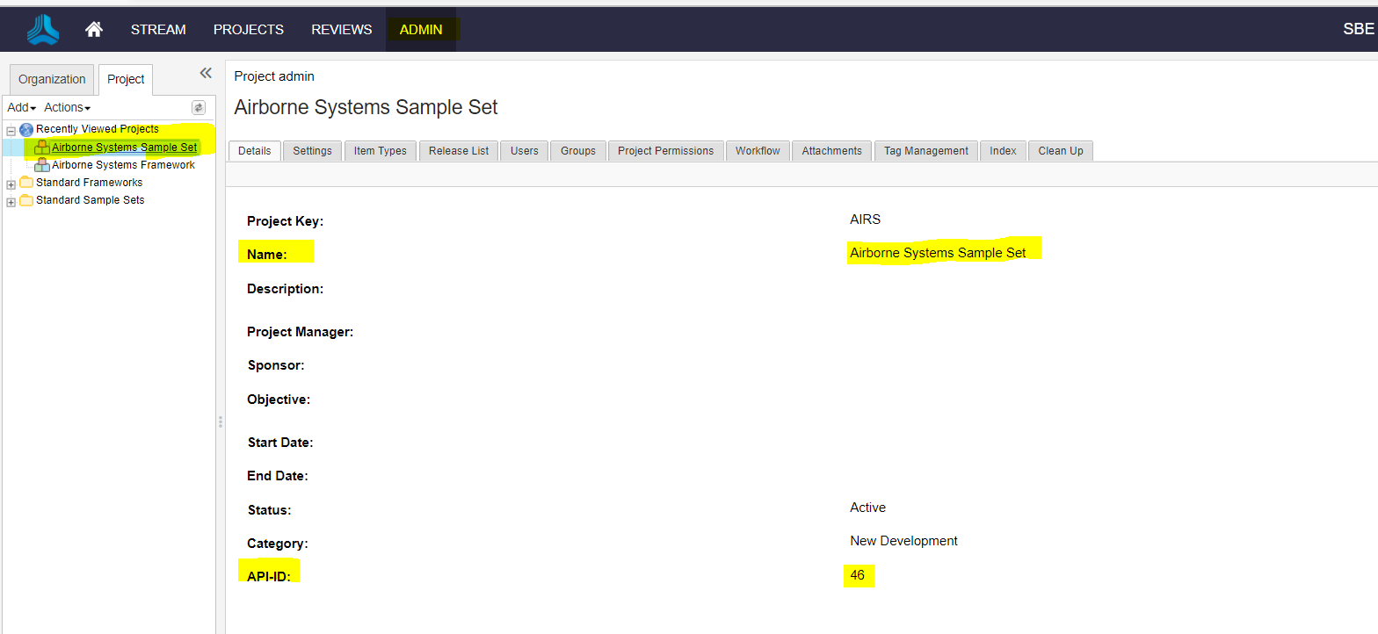Collapse the left panel with double chevron
This screenshot has width=1378, height=634.
coord(206,74)
